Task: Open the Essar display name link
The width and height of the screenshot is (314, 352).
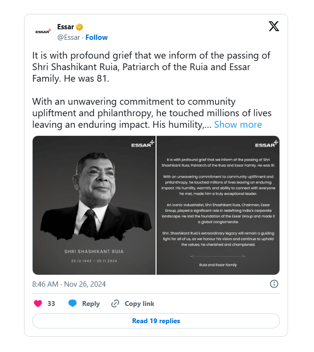Action: (x=65, y=27)
